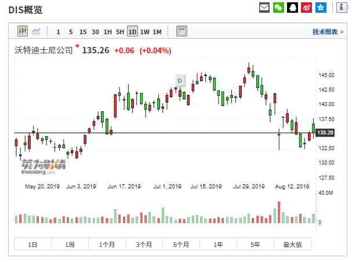356x262 pixels.
Task: Click the 145.00 price axis label
Action: tap(326, 75)
